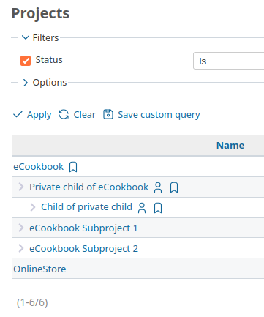This screenshot has height=317, width=264.
Task: Click bookmark icon on Child of private child row
Action: coord(158,208)
